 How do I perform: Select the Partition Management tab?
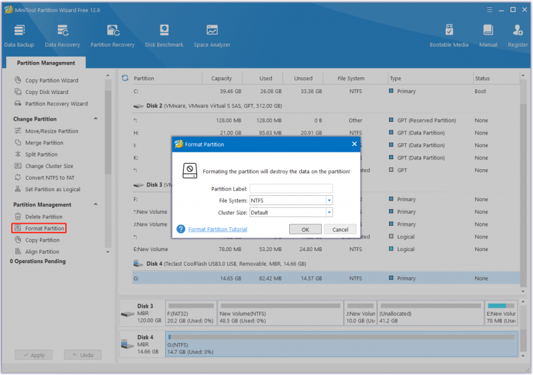(x=46, y=63)
